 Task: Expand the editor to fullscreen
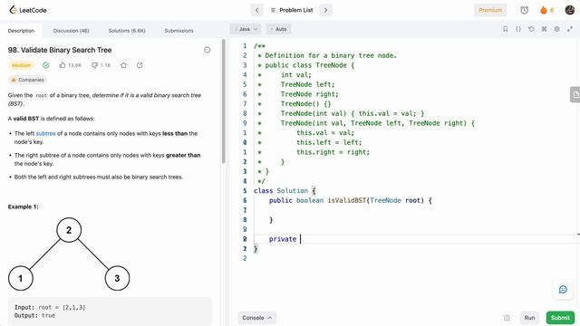click(570, 29)
